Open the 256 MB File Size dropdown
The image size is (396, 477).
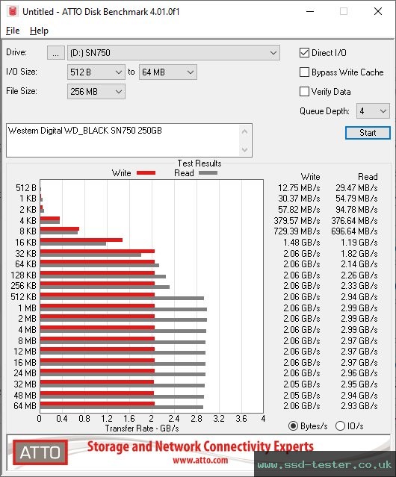(96, 92)
